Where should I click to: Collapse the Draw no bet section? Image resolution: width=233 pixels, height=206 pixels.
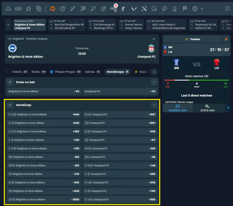click(154, 82)
